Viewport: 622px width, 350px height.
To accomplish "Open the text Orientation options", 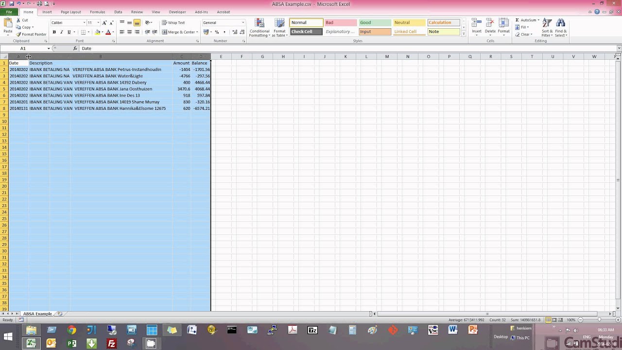I will click(149, 23).
